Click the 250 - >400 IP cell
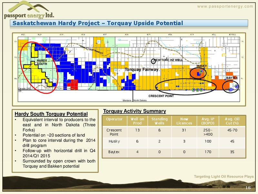Screen dimensions: 258x194 click(208, 132)
